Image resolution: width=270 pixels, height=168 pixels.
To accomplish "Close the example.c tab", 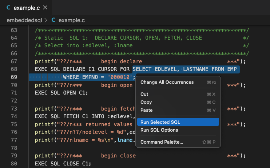I will coord(45,8).
